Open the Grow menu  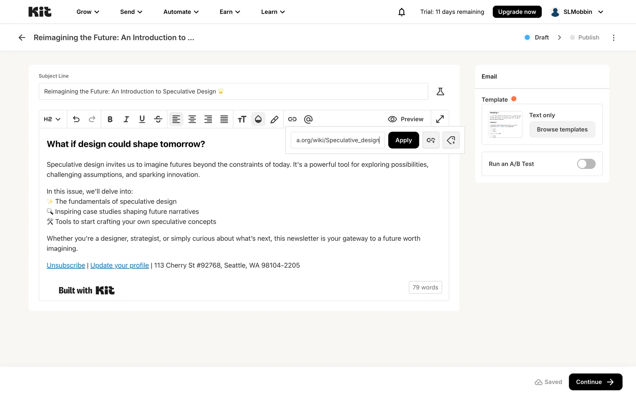tap(88, 12)
